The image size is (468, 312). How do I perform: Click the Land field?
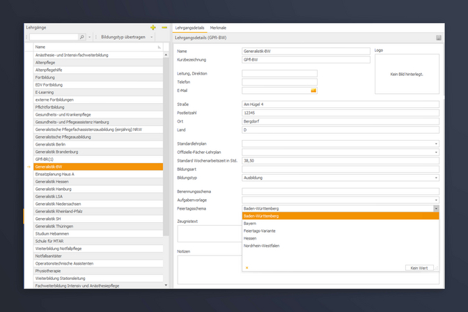(341, 130)
